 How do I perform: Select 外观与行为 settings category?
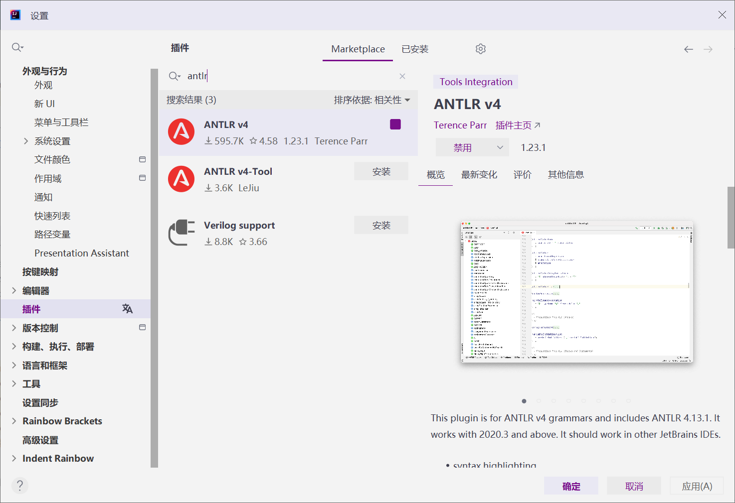coord(45,71)
